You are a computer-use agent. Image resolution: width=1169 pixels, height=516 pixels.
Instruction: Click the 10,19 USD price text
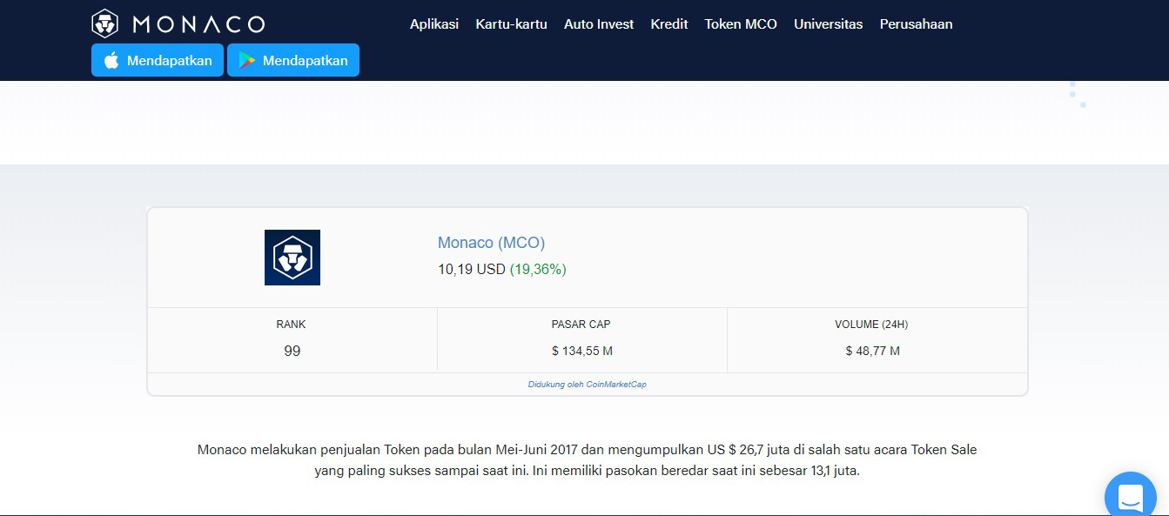click(x=472, y=270)
